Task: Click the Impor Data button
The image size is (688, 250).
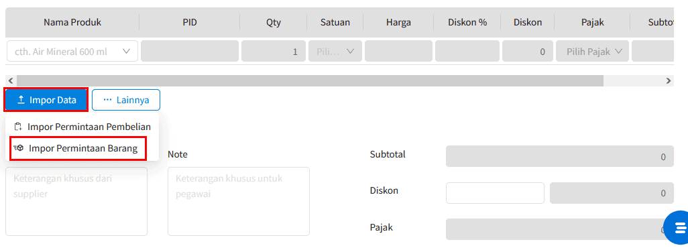Action: [46, 100]
